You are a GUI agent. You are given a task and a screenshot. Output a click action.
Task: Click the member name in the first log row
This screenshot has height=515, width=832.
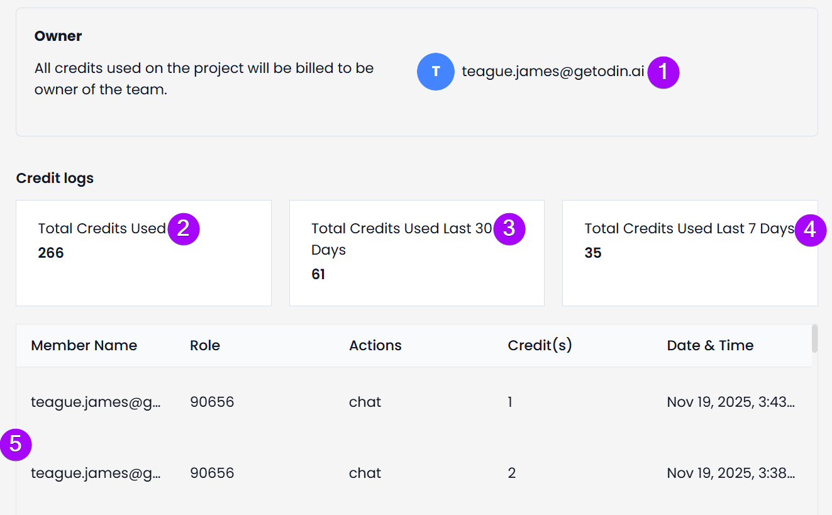(x=96, y=402)
